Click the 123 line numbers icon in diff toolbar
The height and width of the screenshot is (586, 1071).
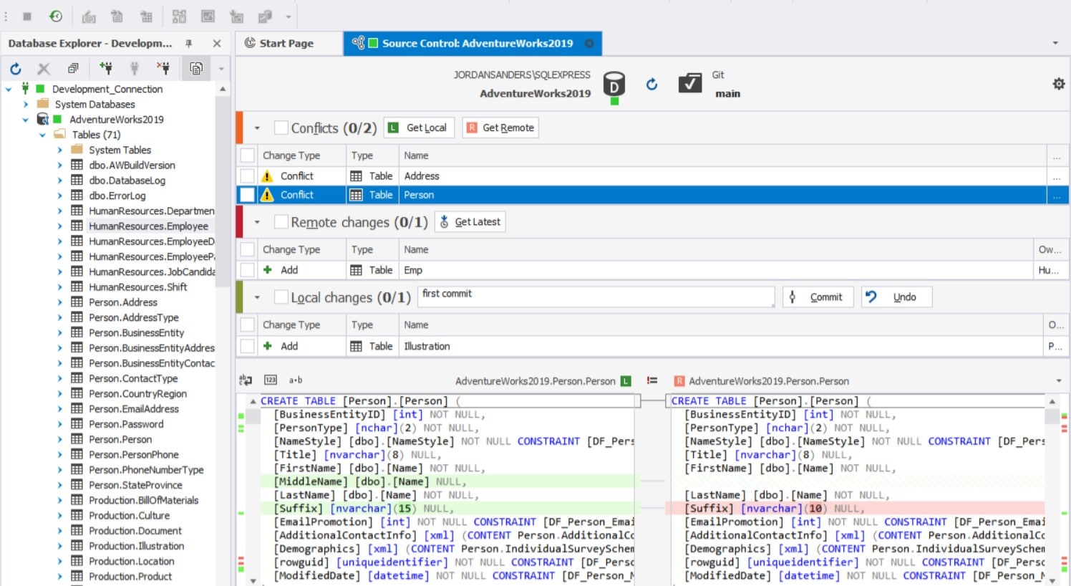click(x=271, y=380)
